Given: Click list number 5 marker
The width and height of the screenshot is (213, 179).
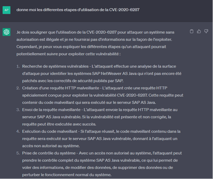Looking at the screenshot, I should [x=18, y=153].
